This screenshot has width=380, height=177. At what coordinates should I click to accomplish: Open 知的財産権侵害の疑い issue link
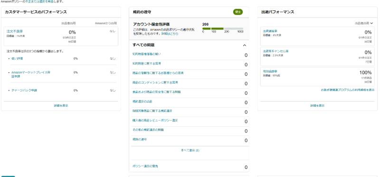[147, 54]
